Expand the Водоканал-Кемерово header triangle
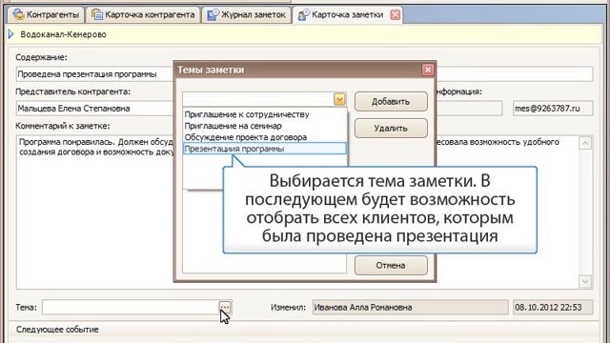 click(10, 34)
